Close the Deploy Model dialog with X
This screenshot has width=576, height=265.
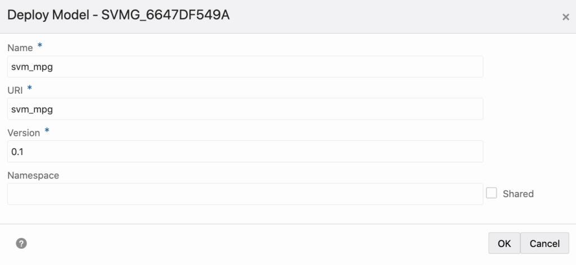tap(566, 17)
